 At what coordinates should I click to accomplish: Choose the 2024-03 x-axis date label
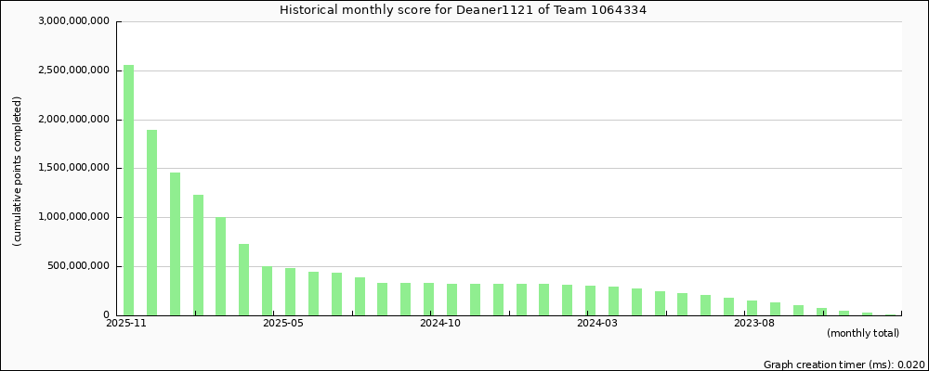tap(596, 324)
